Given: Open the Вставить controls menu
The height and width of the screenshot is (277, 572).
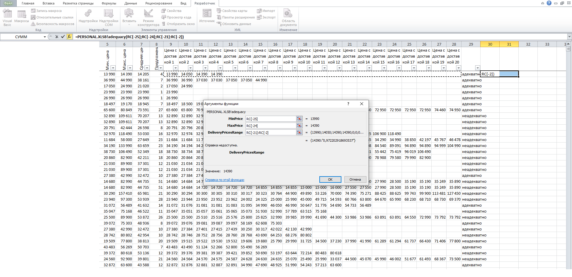Looking at the screenshot, I should click(129, 17).
